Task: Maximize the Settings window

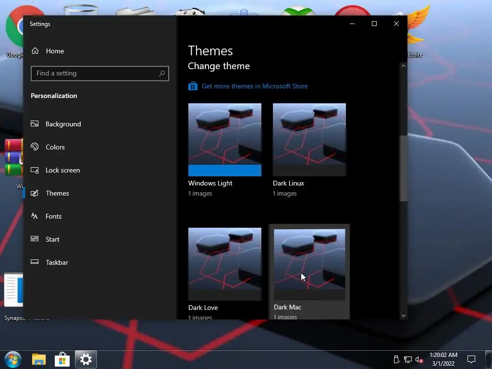Action: coord(374,24)
